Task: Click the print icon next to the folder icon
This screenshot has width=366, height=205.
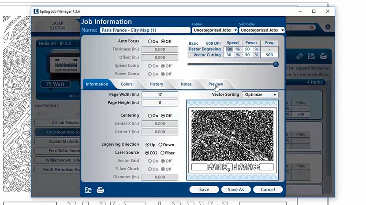Action: (100, 190)
